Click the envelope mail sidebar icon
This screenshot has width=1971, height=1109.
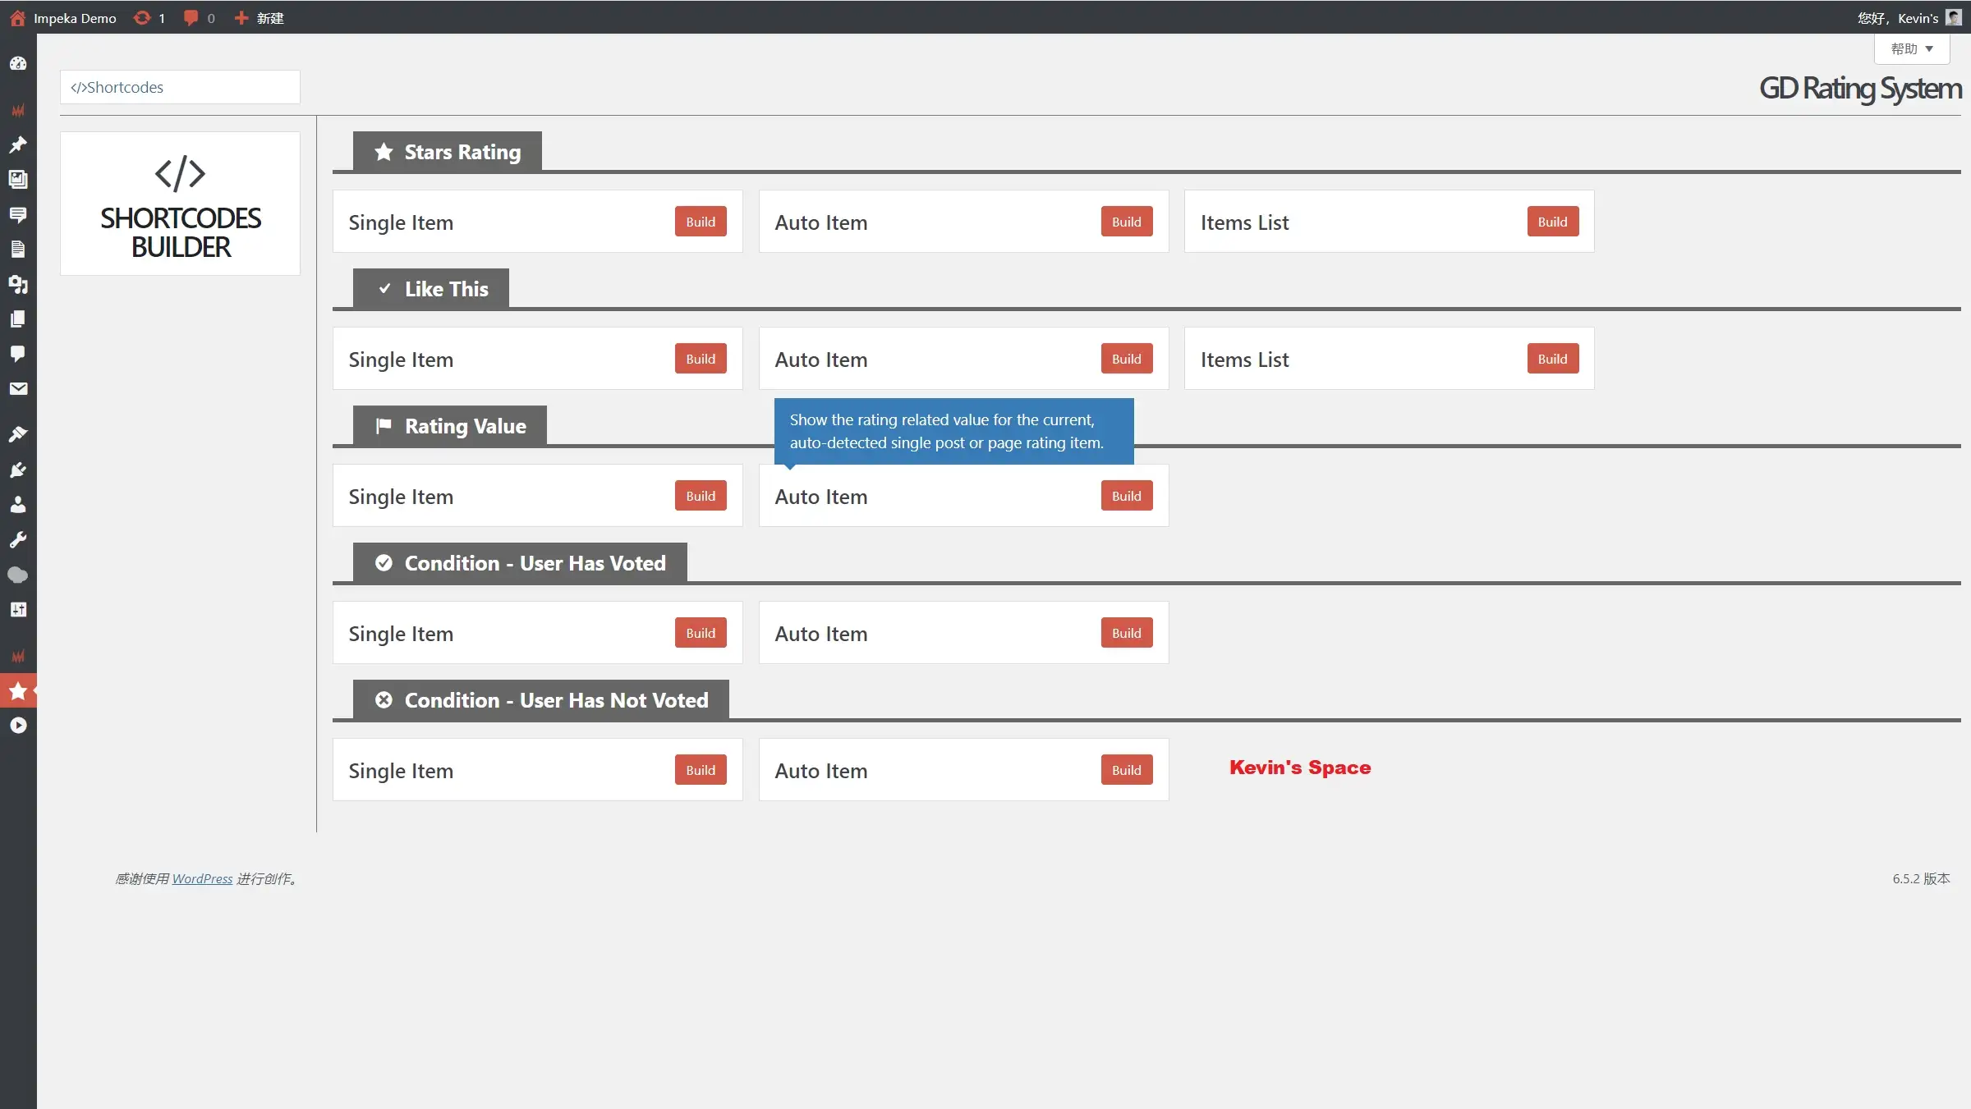pyautogui.click(x=18, y=388)
